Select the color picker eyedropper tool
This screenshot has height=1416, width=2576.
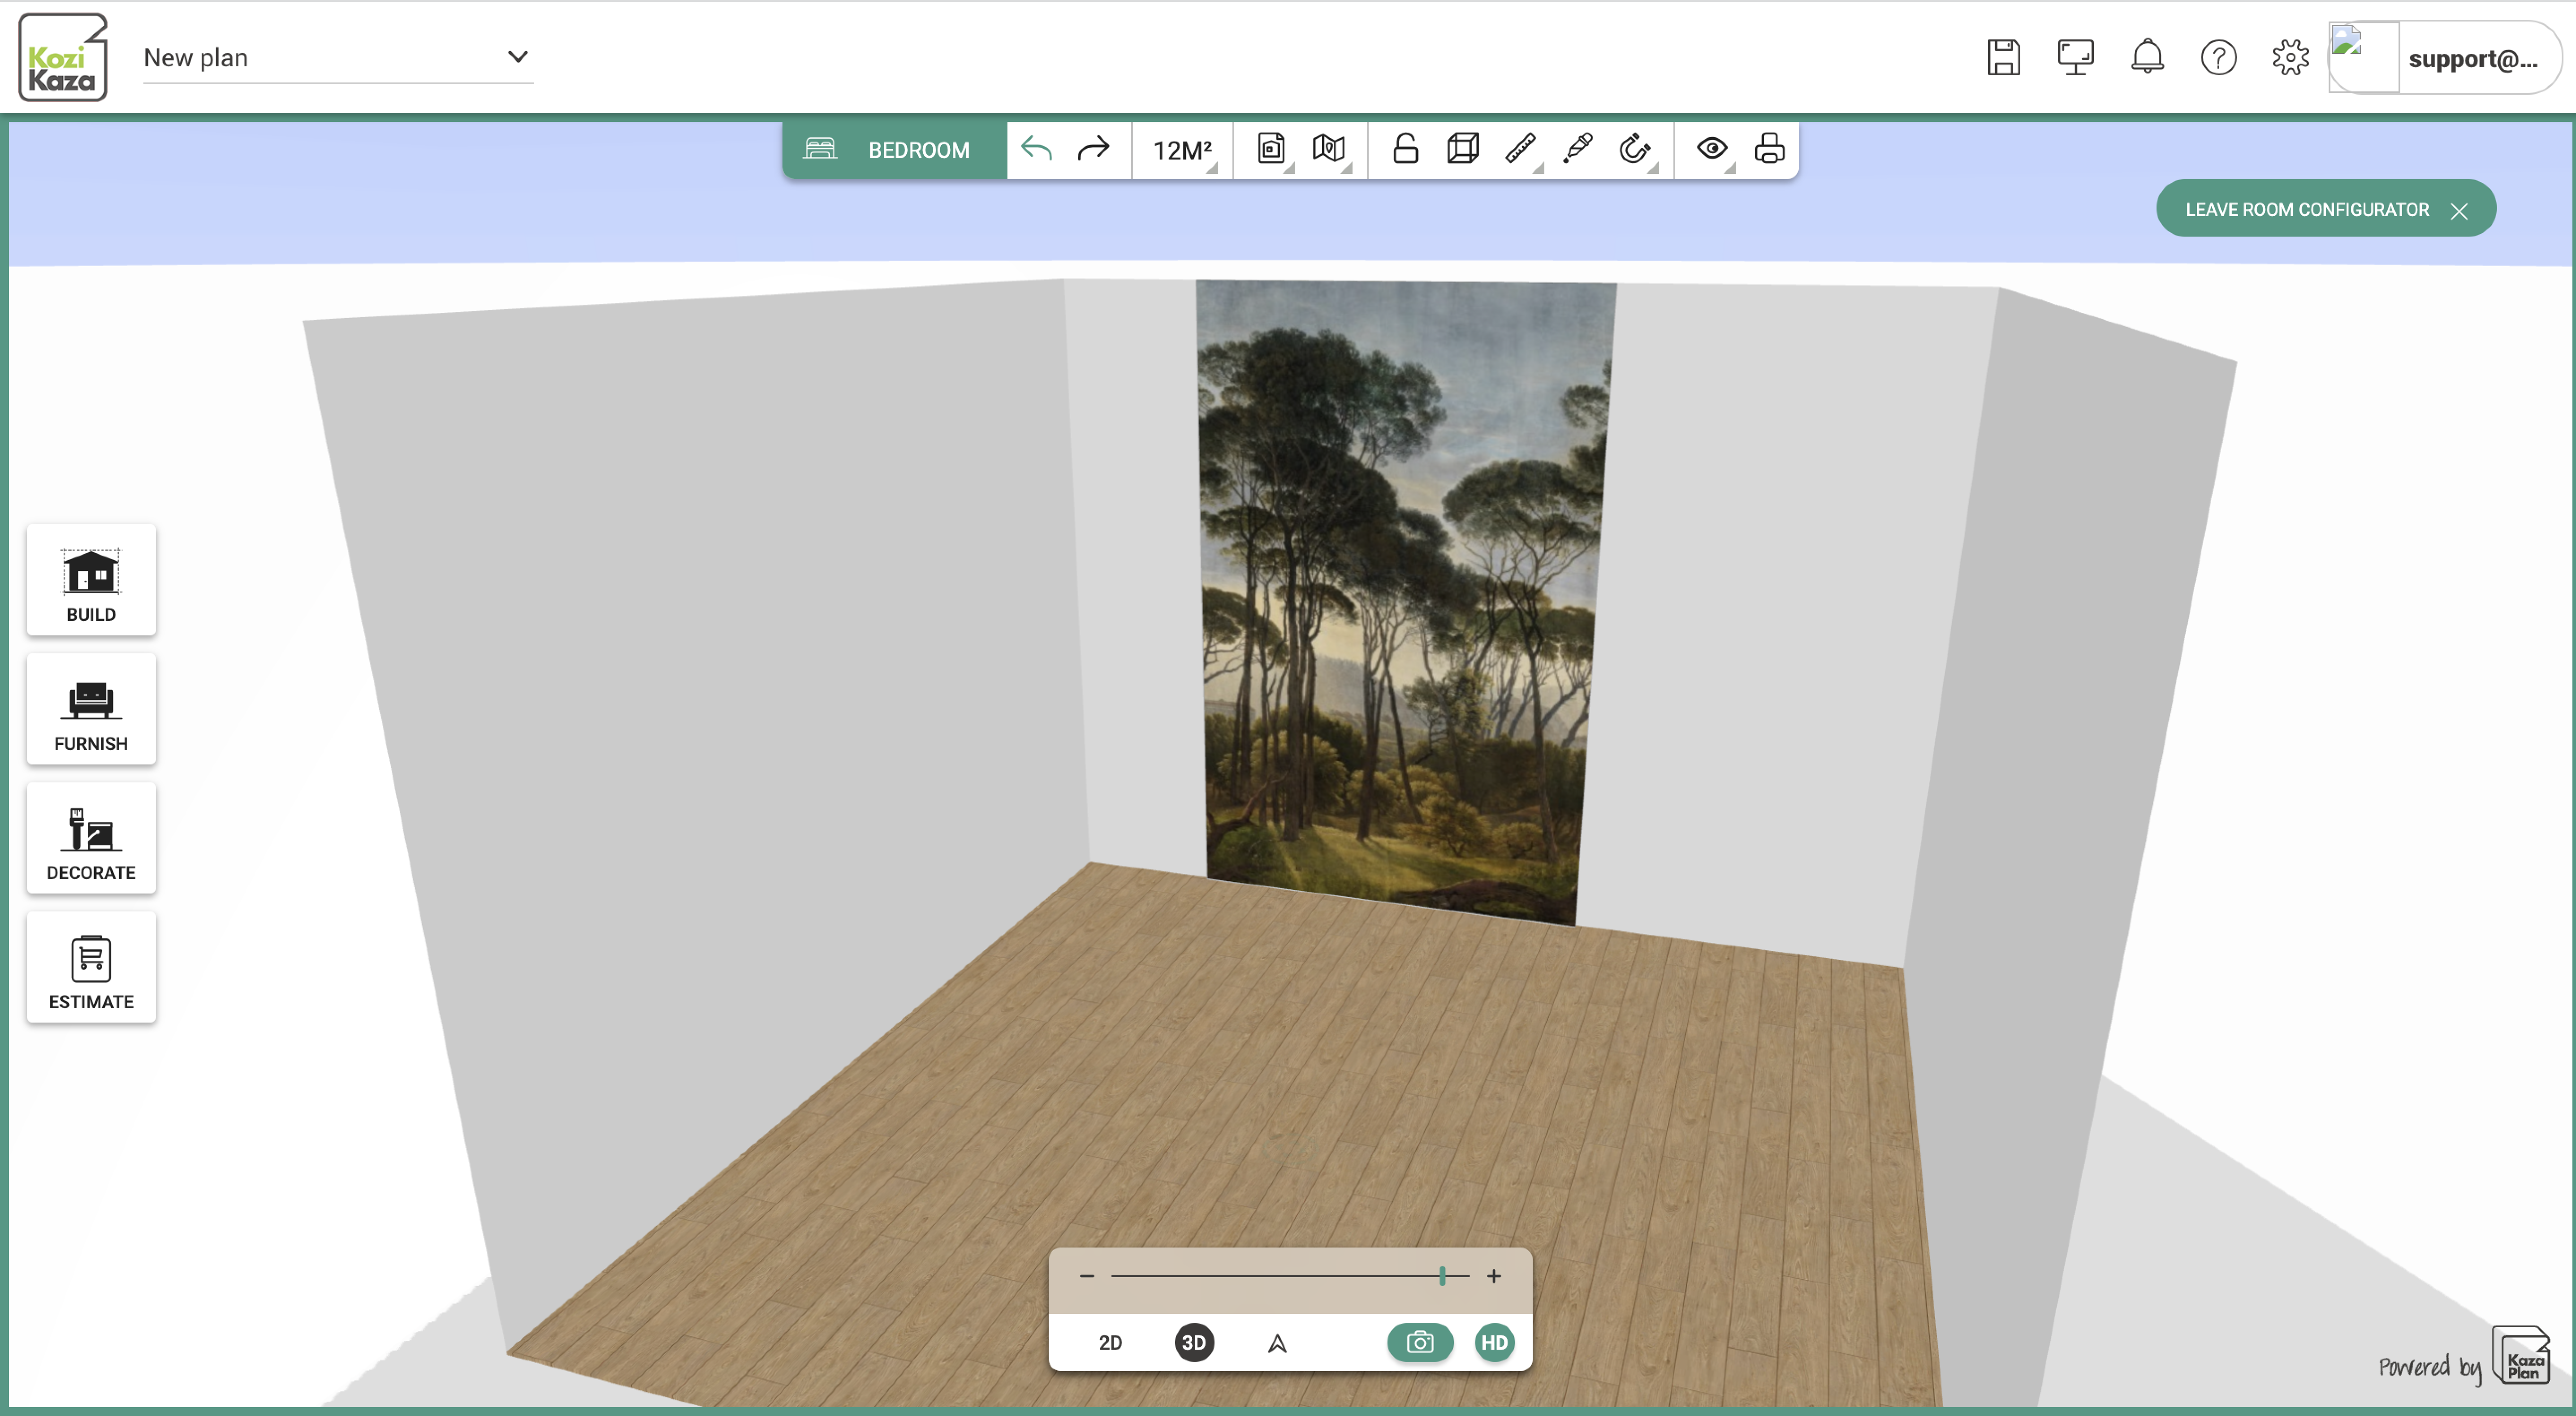tap(1578, 150)
